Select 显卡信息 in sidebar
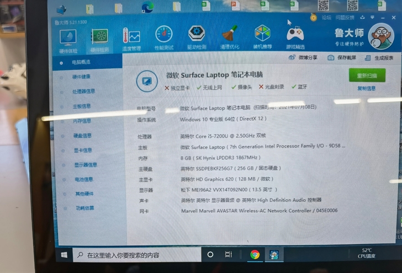 click(x=83, y=150)
